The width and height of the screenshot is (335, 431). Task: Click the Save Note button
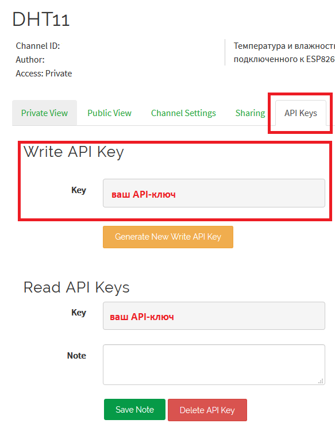[134, 410]
